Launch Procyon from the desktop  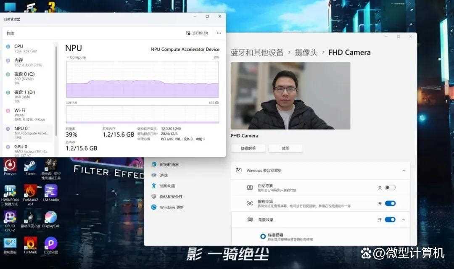(x=10, y=165)
